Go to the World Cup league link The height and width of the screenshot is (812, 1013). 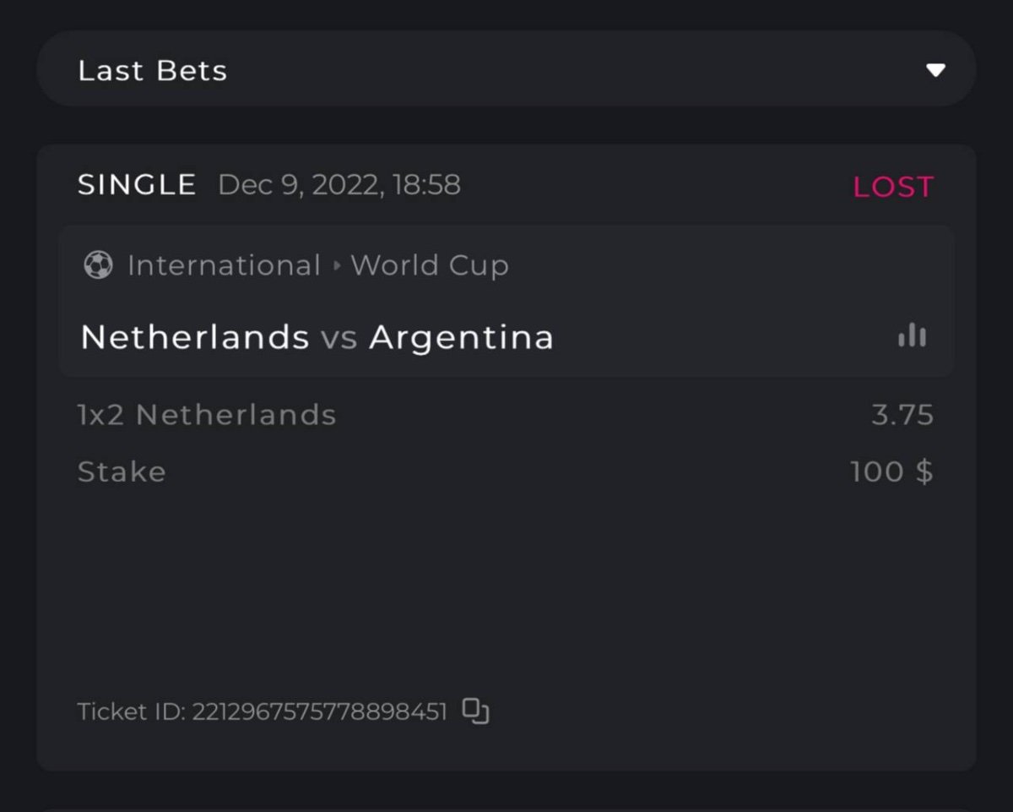tap(430, 266)
